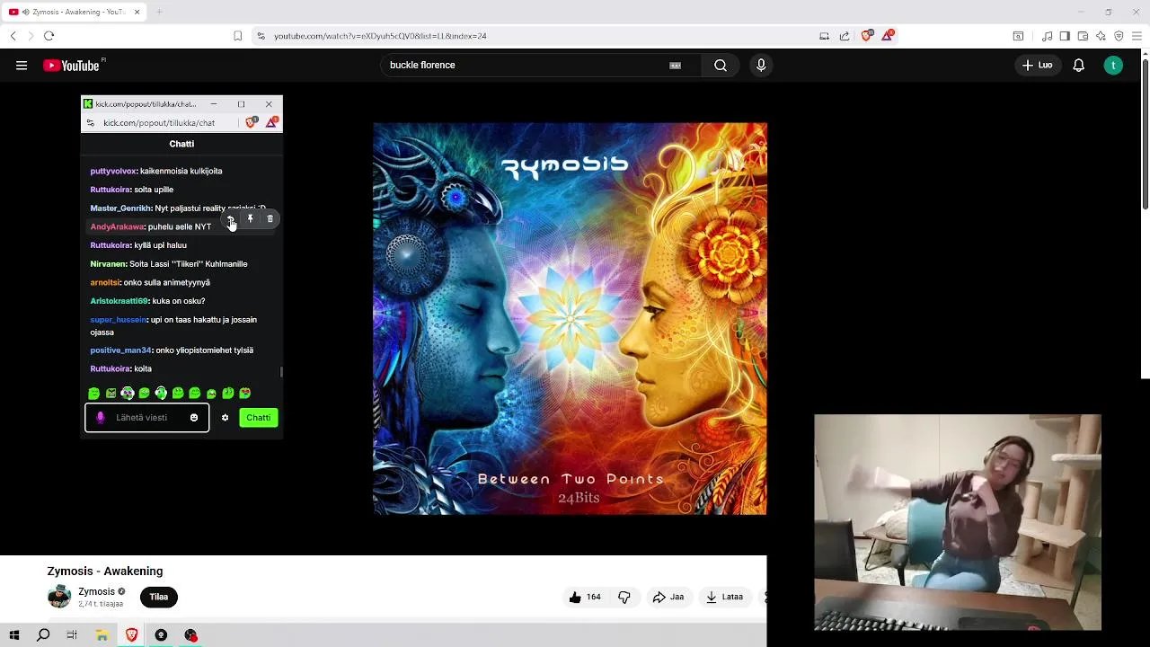Open the Brave Wallet icon
1150x647 pixels.
pyautogui.click(x=1083, y=36)
